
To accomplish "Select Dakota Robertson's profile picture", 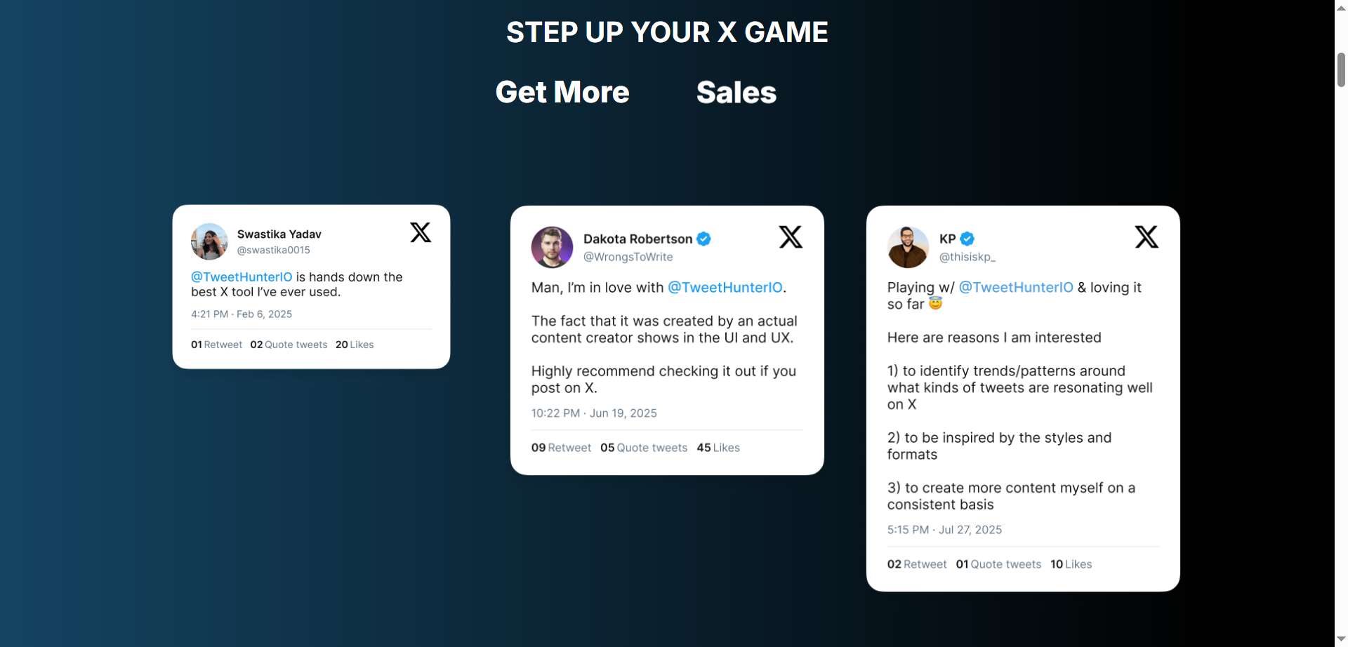I will click(552, 247).
